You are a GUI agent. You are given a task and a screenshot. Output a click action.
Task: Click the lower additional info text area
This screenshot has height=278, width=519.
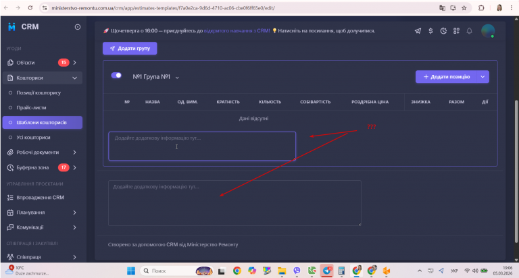pyautogui.click(x=234, y=203)
